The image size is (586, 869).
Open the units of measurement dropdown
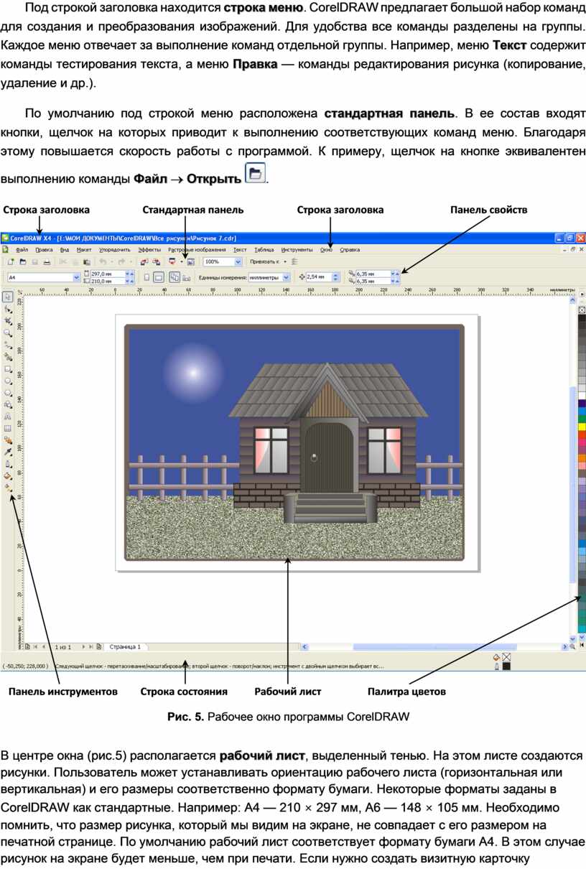pyautogui.click(x=286, y=276)
